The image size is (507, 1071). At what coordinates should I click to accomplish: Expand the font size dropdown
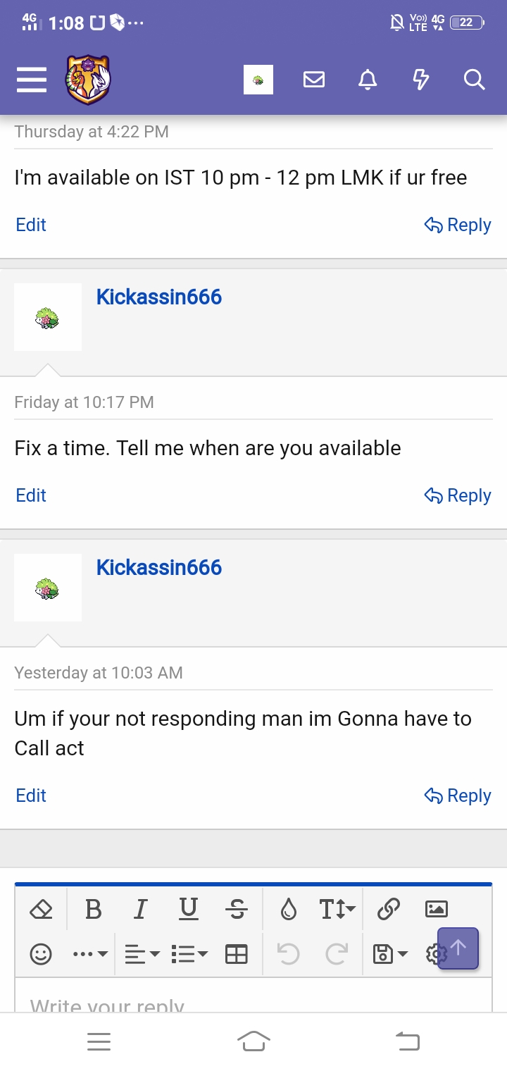click(338, 910)
